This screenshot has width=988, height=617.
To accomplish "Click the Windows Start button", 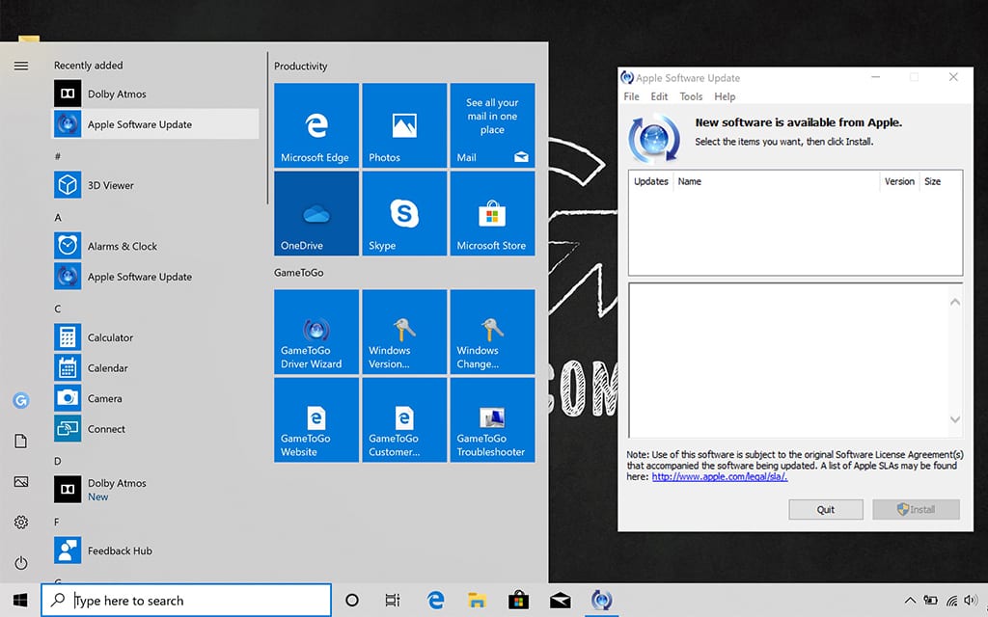I will pyautogui.click(x=20, y=600).
